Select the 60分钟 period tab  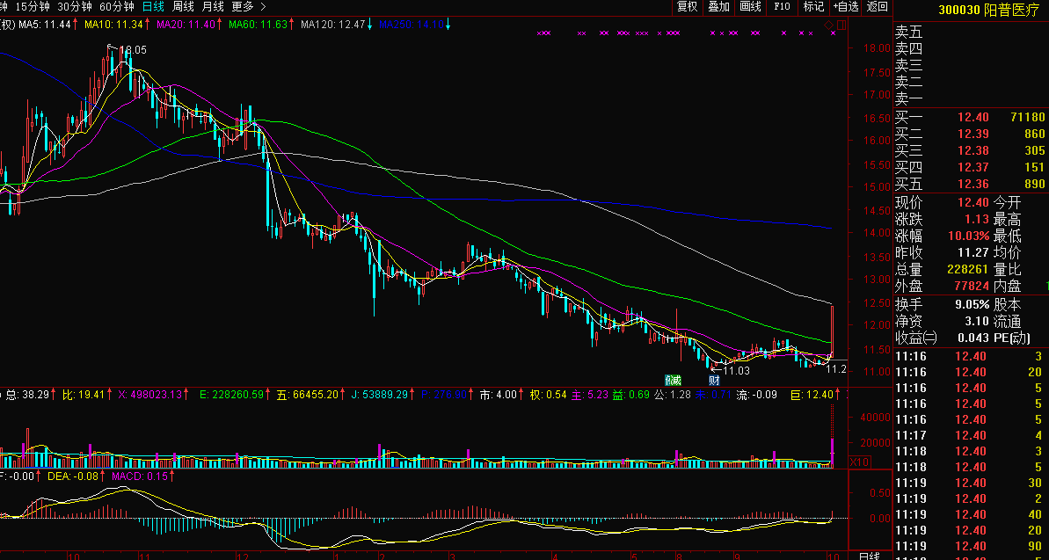[116, 7]
